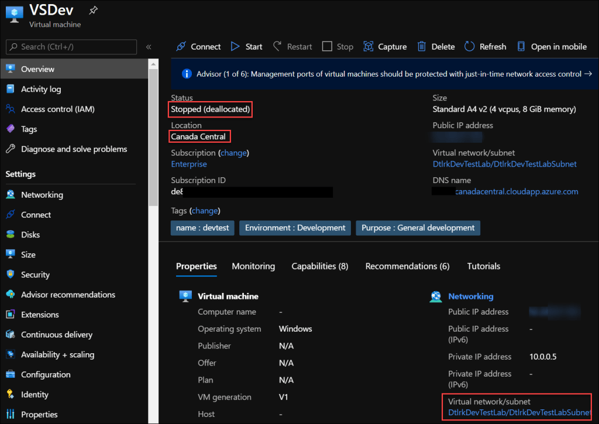Click the sidebar vertical scrollbar
Image resolution: width=599 pixels, height=424 pixels.
tap(153, 135)
